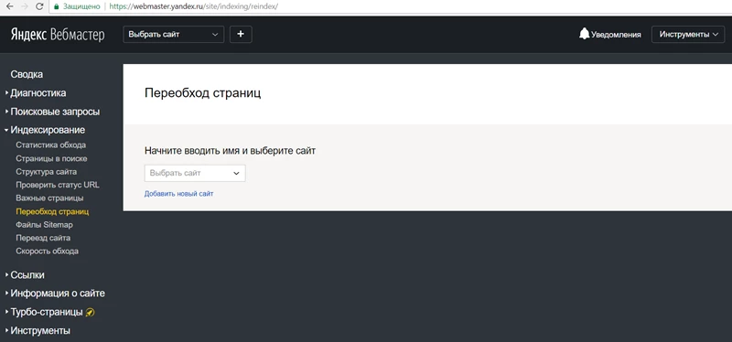Image resolution: width=732 pixels, height=342 pixels.
Task: Click the green padlock security icon
Action: coord(57,6)
